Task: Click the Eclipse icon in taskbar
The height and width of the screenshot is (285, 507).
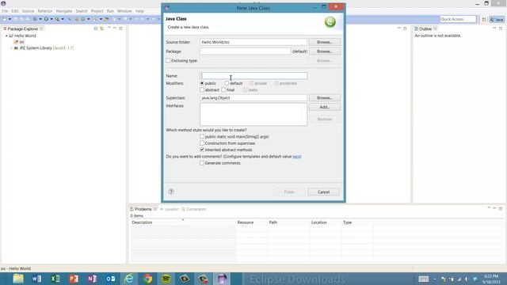Action: [x=222, y=279]
